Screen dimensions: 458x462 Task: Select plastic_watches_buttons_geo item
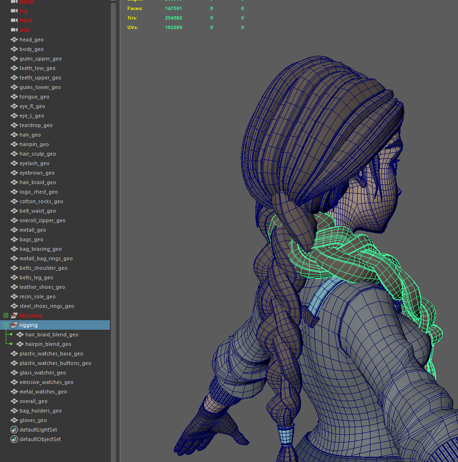(x=55, y=363)
